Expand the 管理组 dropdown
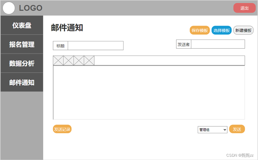This screenshot has height=160, width=258. click(x=212, y=130)
